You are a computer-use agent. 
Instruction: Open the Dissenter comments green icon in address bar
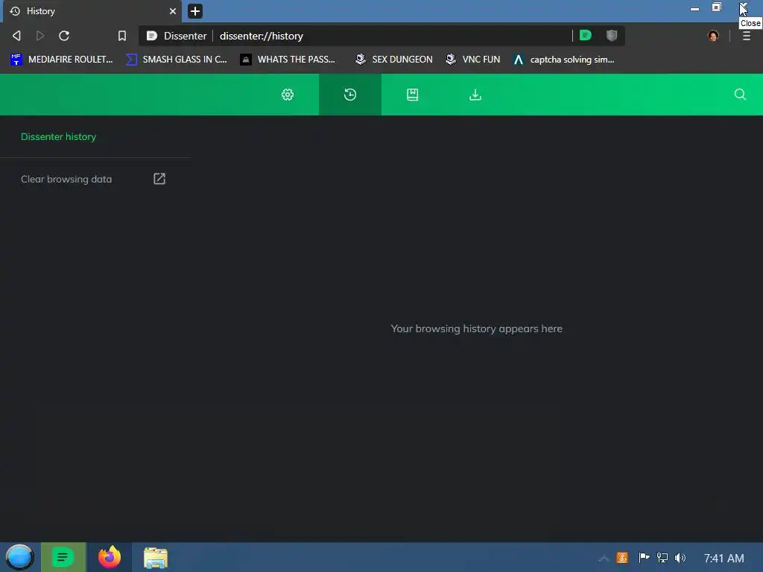point(586,35)
